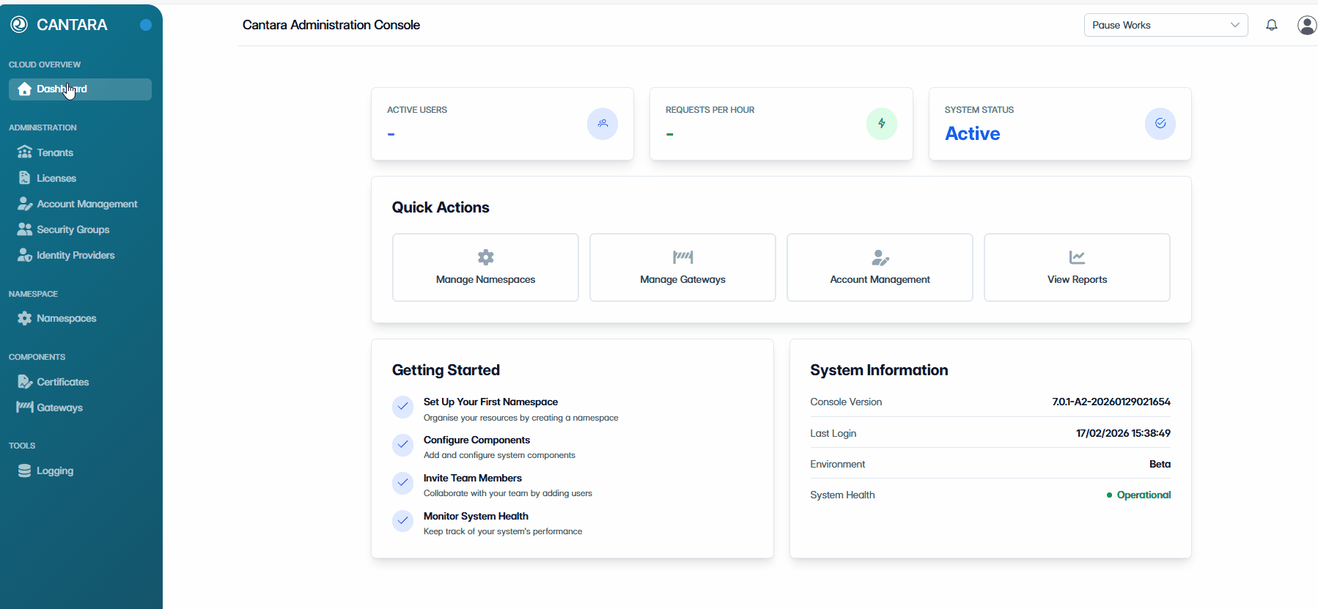Click the Logging database icon

24,470
